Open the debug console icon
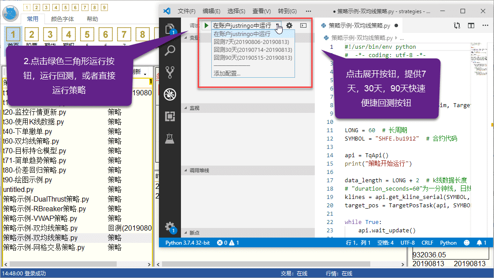The image size is (494, 278). tap(303, 26)
